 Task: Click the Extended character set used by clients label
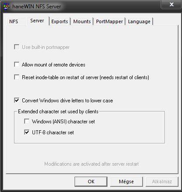(58, 112)
